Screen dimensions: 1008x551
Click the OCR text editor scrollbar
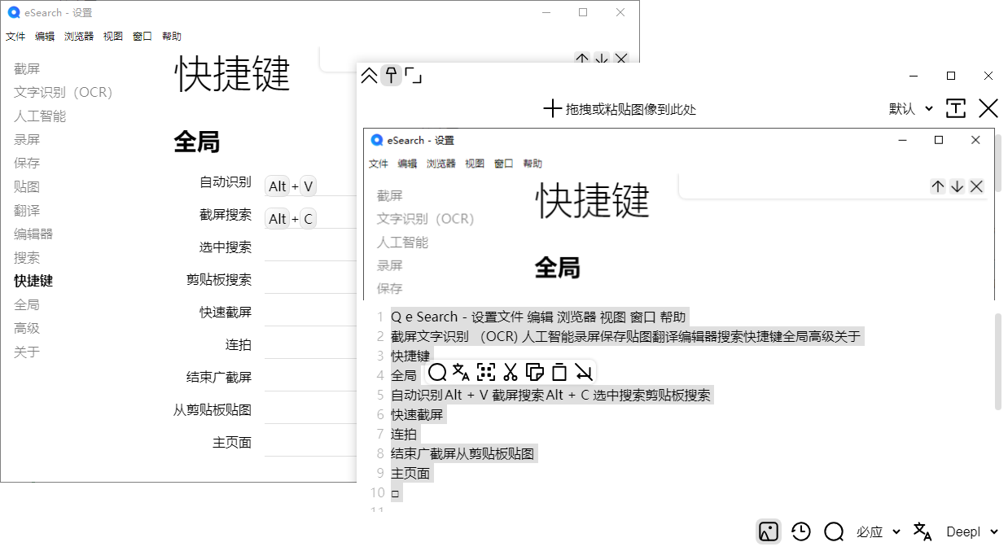tap(998, 361)
